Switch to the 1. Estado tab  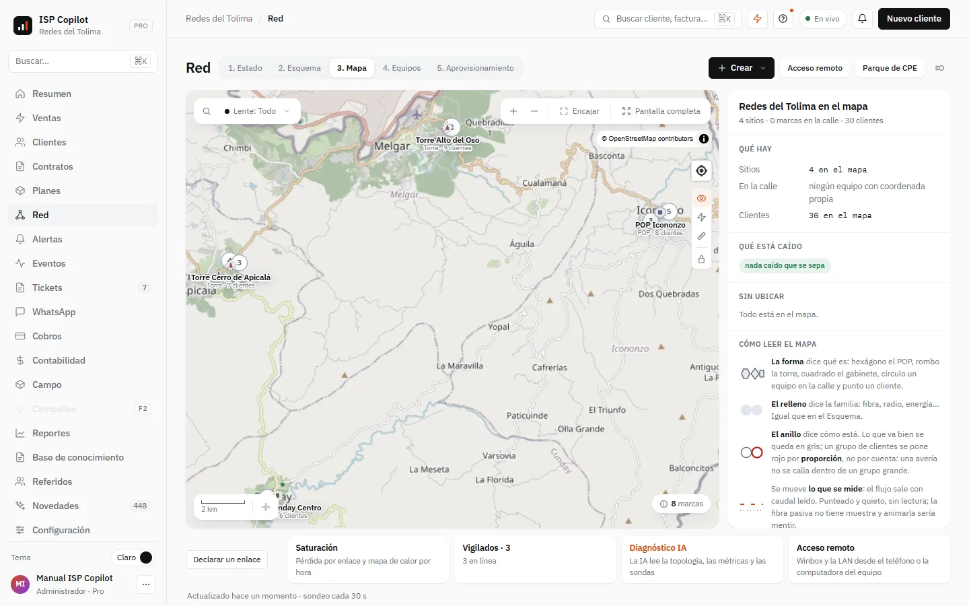tap(245, 68)
